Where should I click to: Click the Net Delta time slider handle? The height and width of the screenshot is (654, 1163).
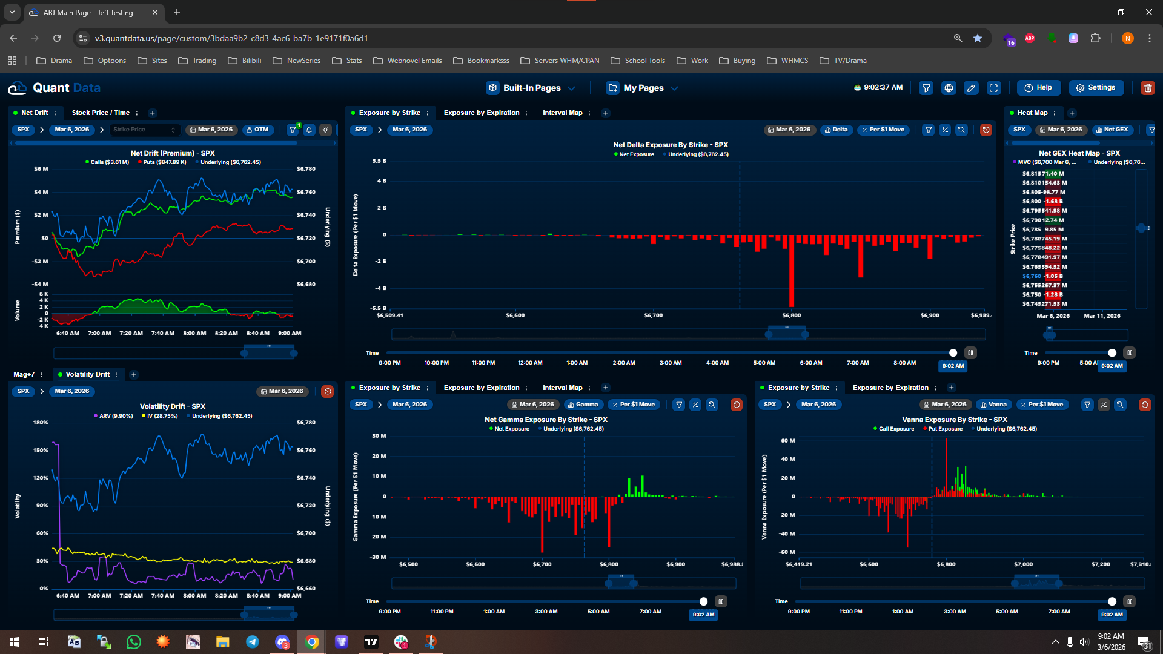tap(953, 353)
